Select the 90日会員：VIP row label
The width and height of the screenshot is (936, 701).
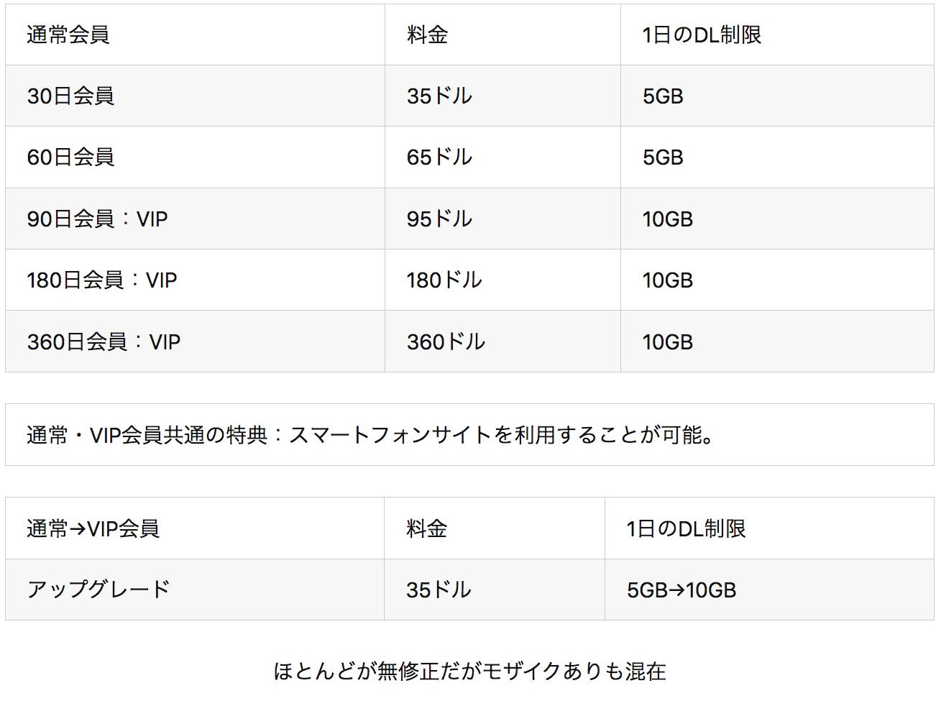[x=97, y=219]
